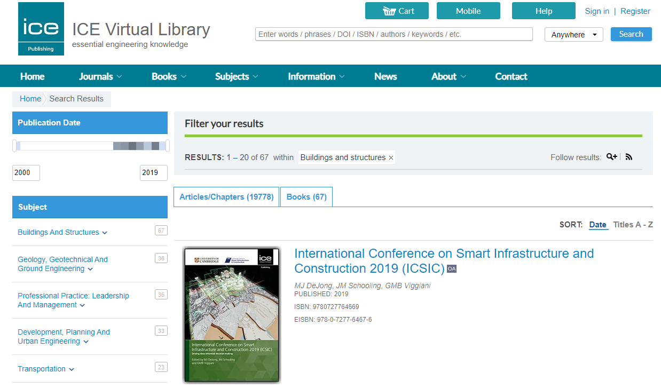
Task: Click the Home breadcrumb link
Action: coord(30,99)
